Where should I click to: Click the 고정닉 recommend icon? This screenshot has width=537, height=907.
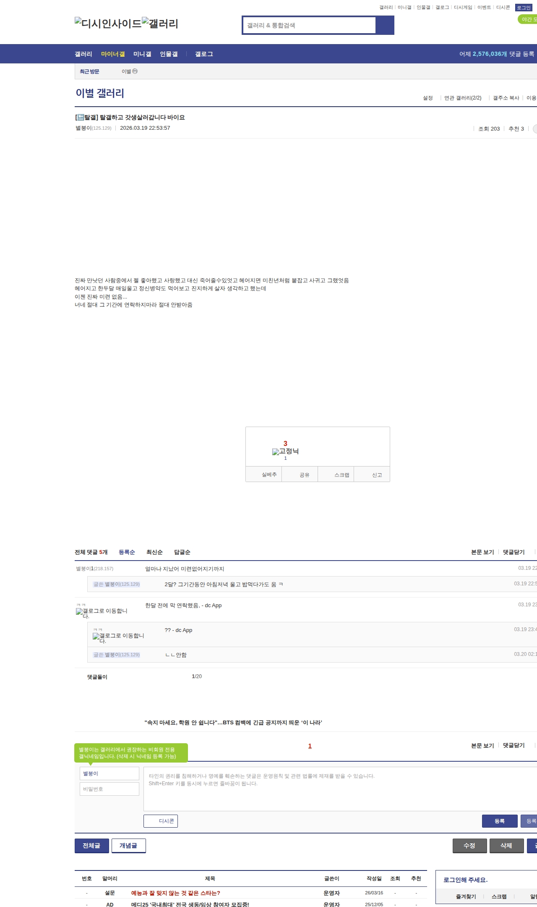click(285, 451)
